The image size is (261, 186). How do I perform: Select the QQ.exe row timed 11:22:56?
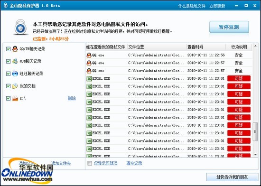(169, 55)
